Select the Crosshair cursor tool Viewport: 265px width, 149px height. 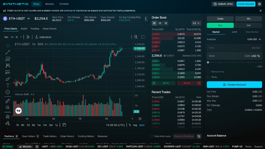pos(8,45)
